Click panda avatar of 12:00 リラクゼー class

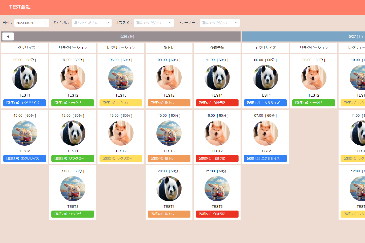click(x=73, y=133)
